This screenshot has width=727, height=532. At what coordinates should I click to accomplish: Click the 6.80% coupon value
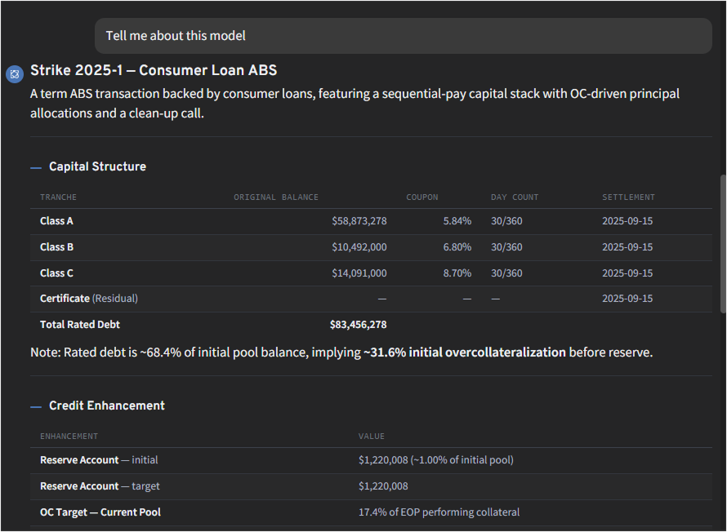click(457, 246)
